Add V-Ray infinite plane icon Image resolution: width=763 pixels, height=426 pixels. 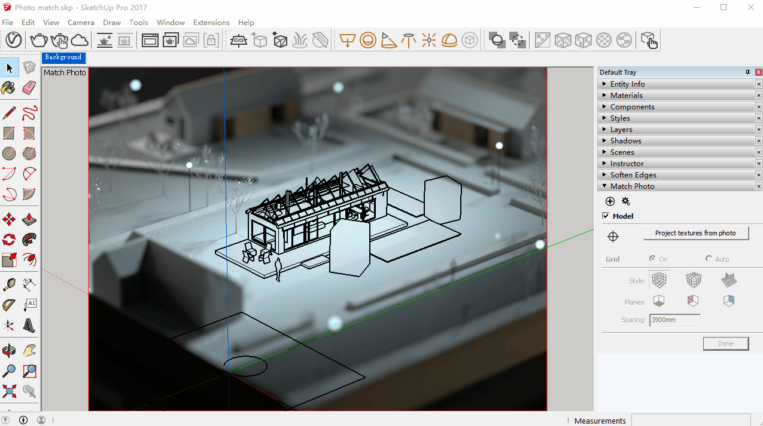coord(239,40)
